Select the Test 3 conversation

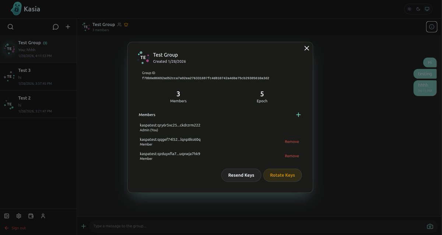coord(38,76)
